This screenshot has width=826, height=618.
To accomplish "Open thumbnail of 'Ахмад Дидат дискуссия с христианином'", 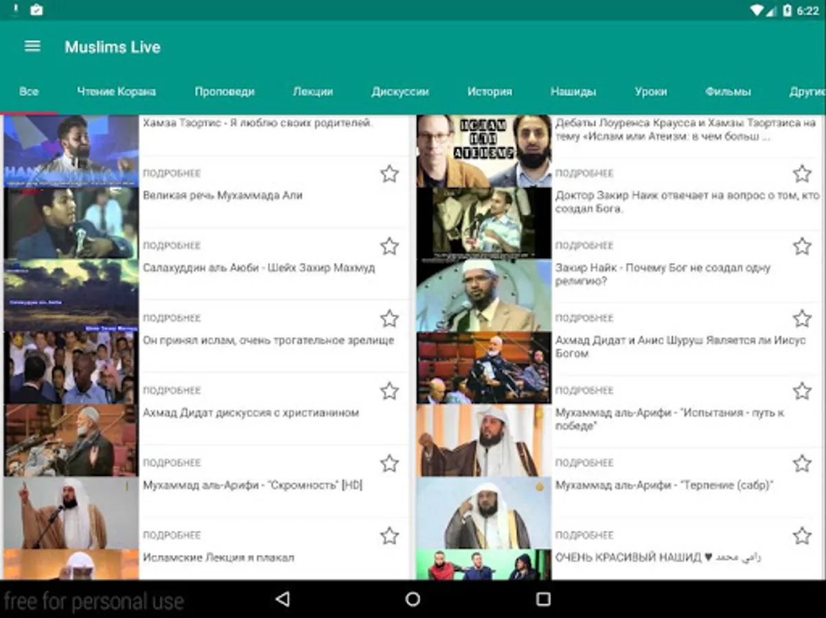I will (x=71, y=440).
